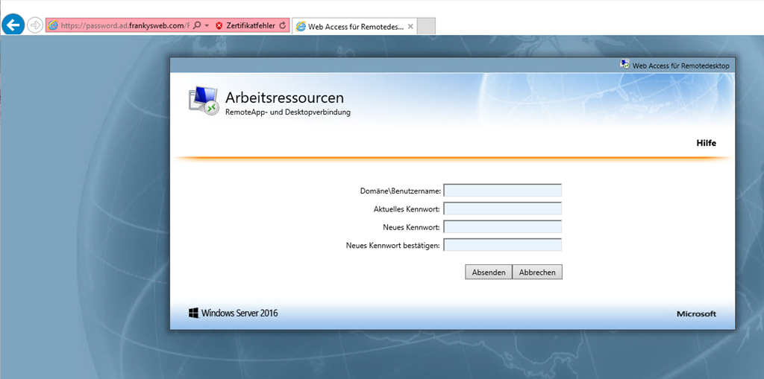Reload the page with the refresh icon
Viewport: 764px width, 379px height.
(282, 25)
